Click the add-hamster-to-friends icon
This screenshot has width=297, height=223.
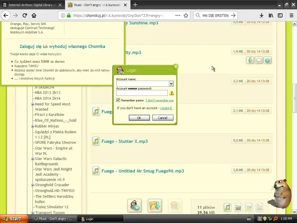click(x=135, y=206)
